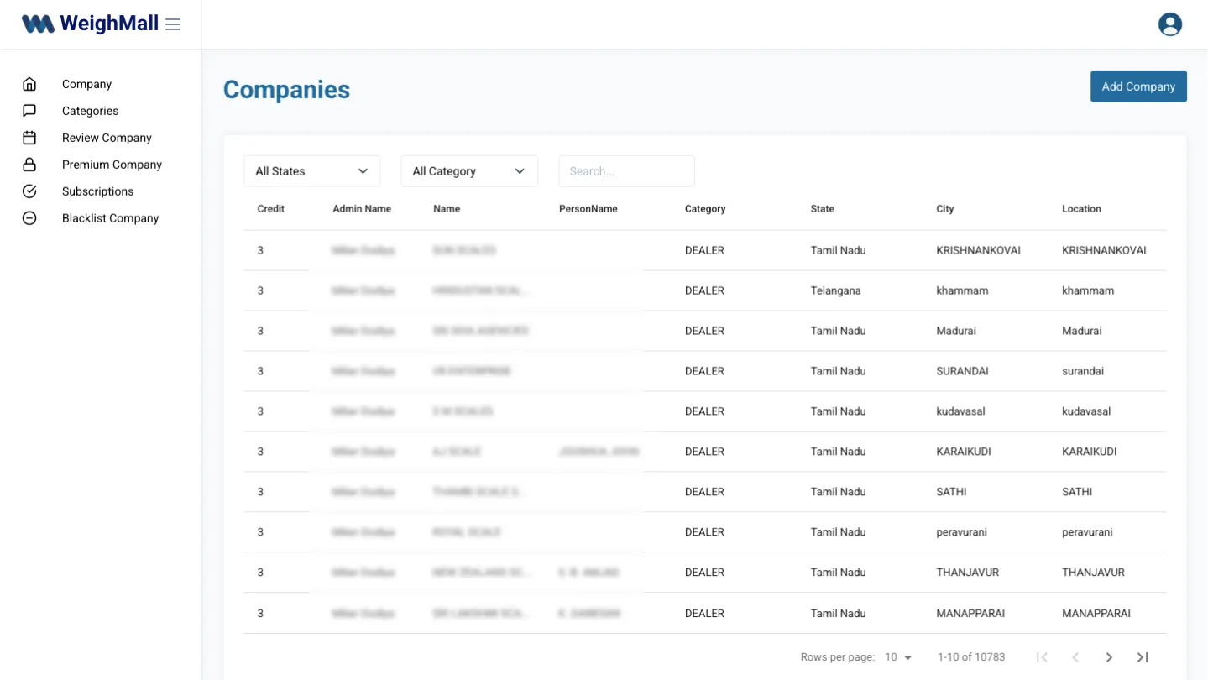Select the calendar icon for Review Company
The image size is (1208, 680).
[x=29, y=138]
